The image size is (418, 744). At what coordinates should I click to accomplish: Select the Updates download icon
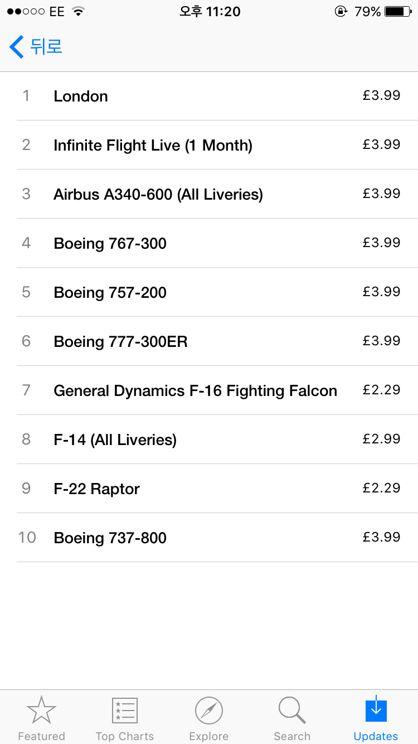click(x=376, y=711)
